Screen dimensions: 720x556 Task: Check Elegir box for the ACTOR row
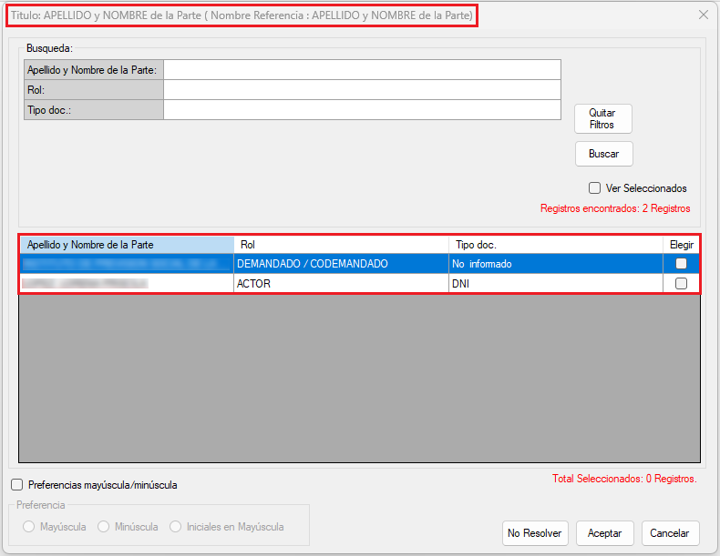681,284
